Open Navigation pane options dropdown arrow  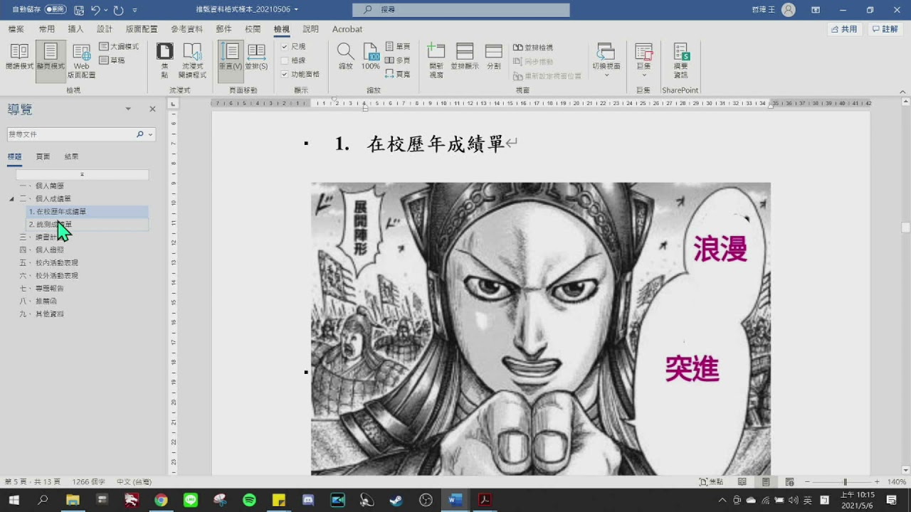128,109
